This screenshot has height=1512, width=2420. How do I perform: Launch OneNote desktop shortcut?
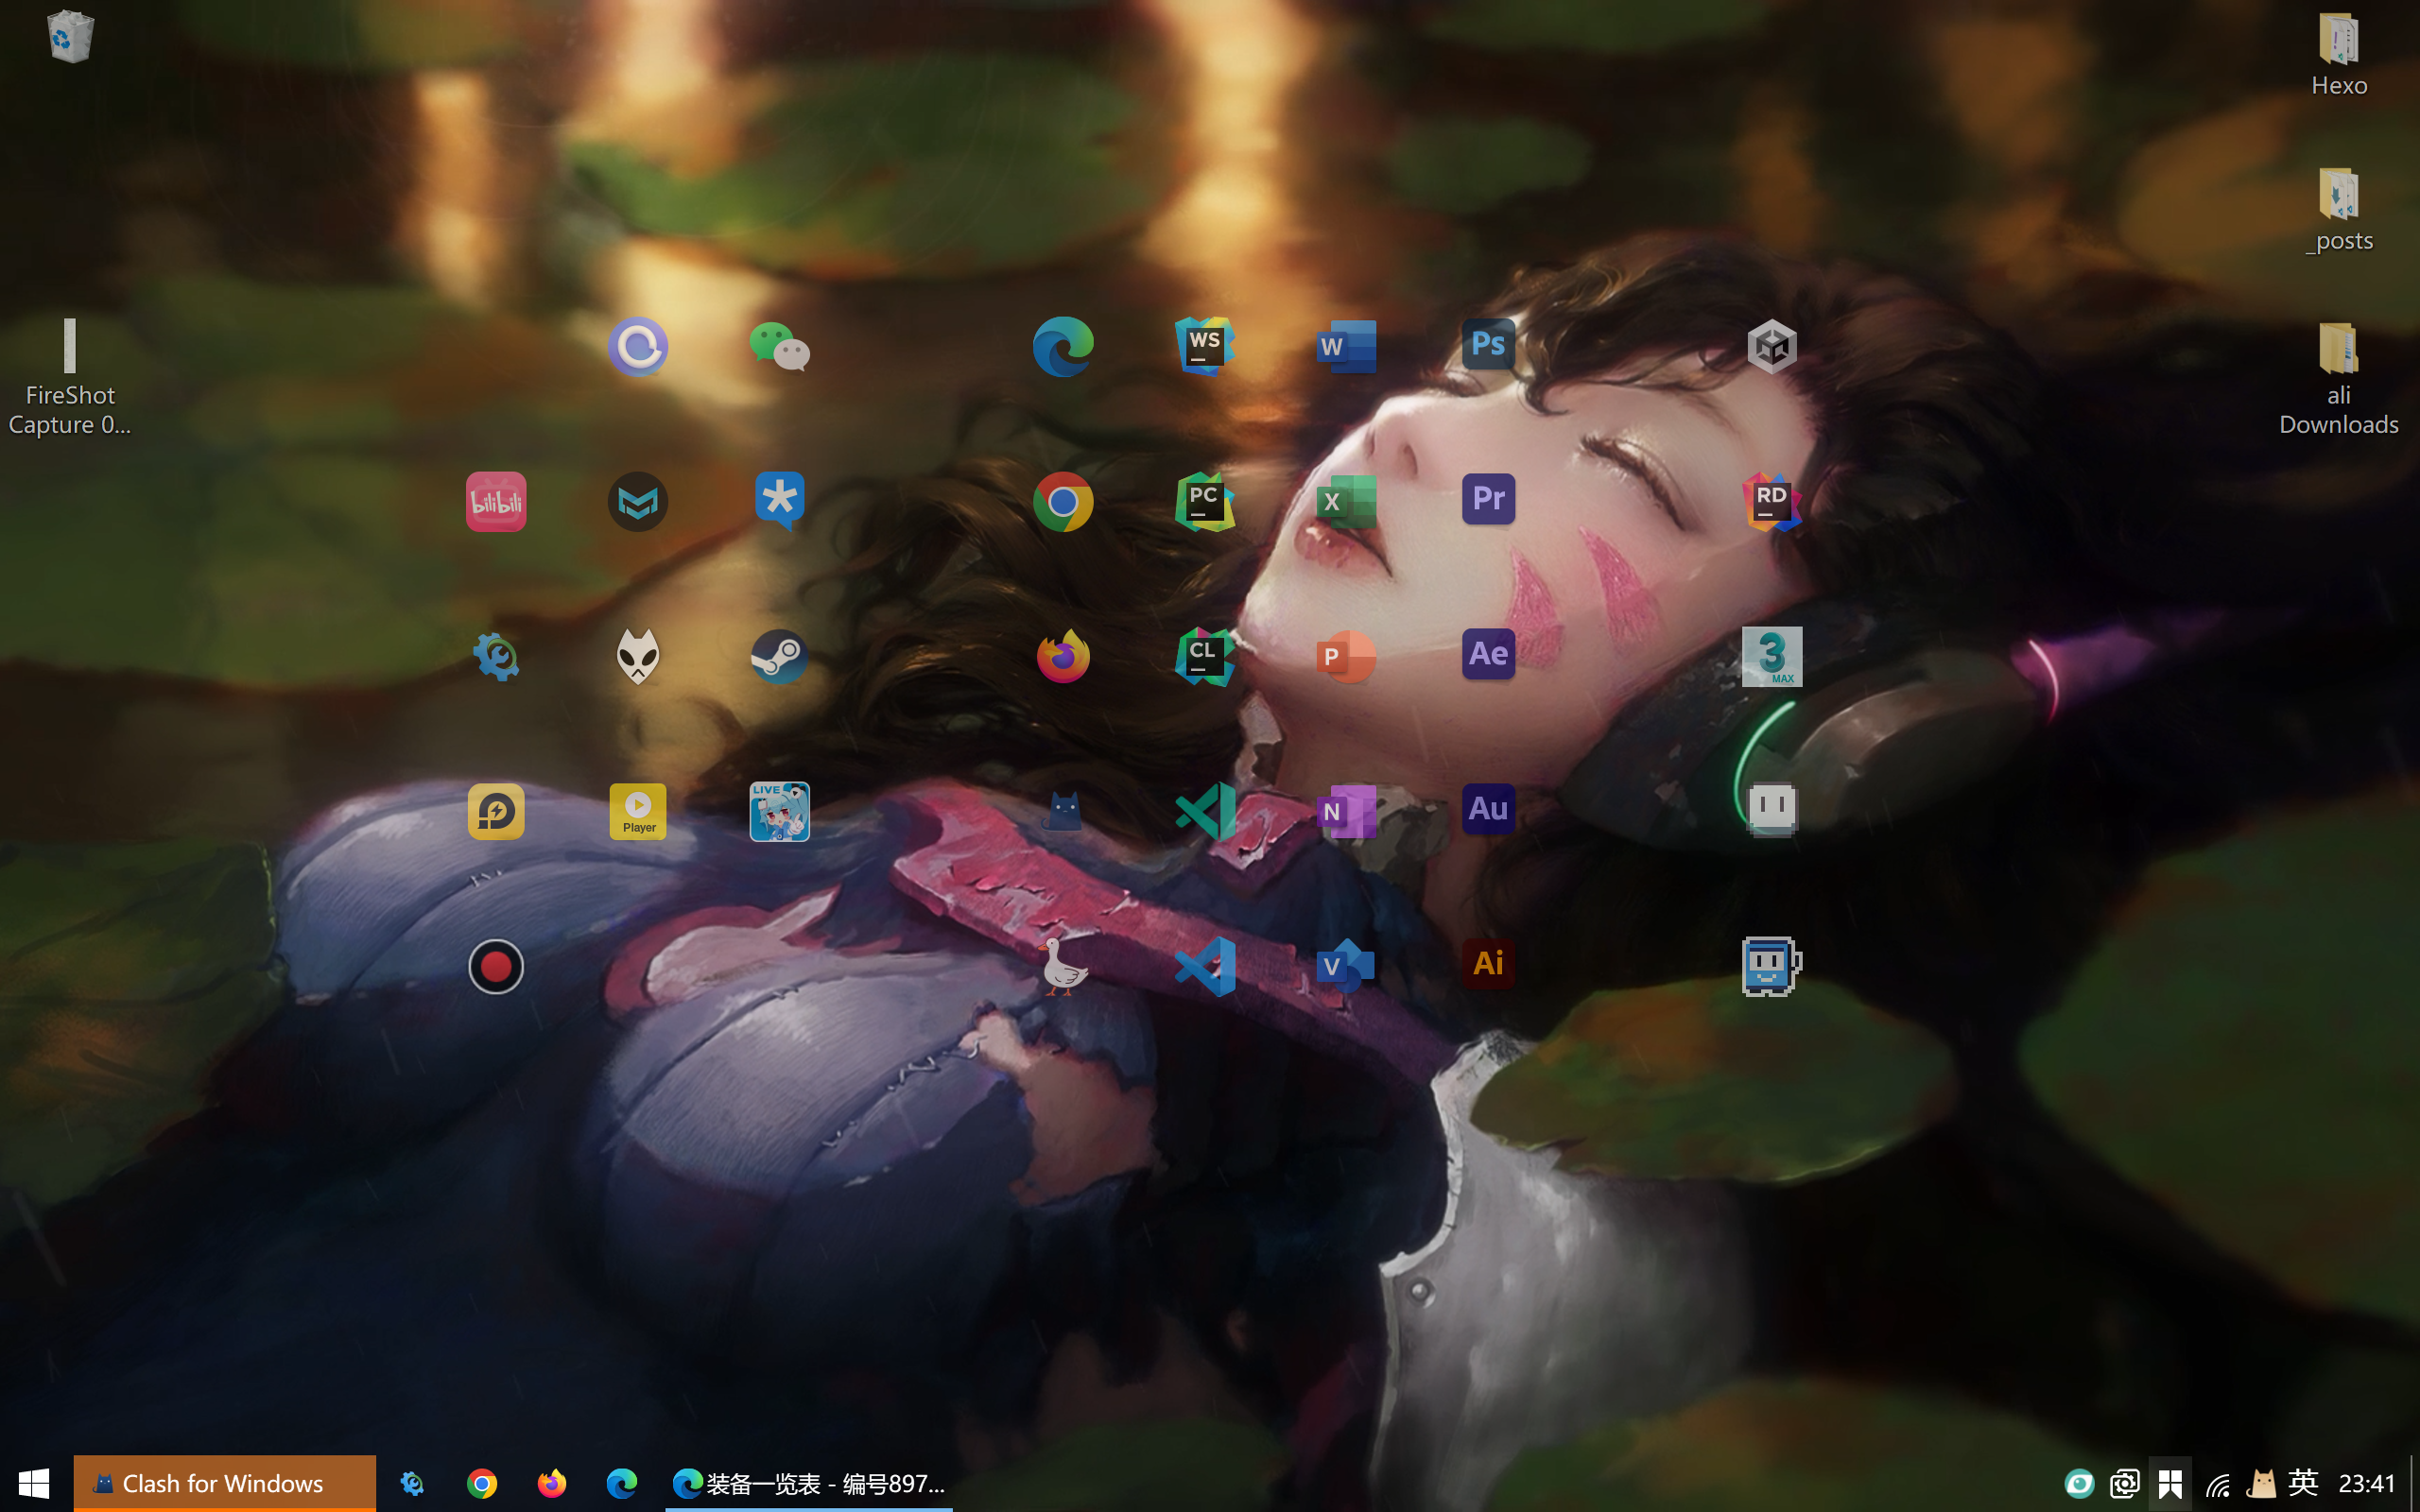(x=1347, y=811)
